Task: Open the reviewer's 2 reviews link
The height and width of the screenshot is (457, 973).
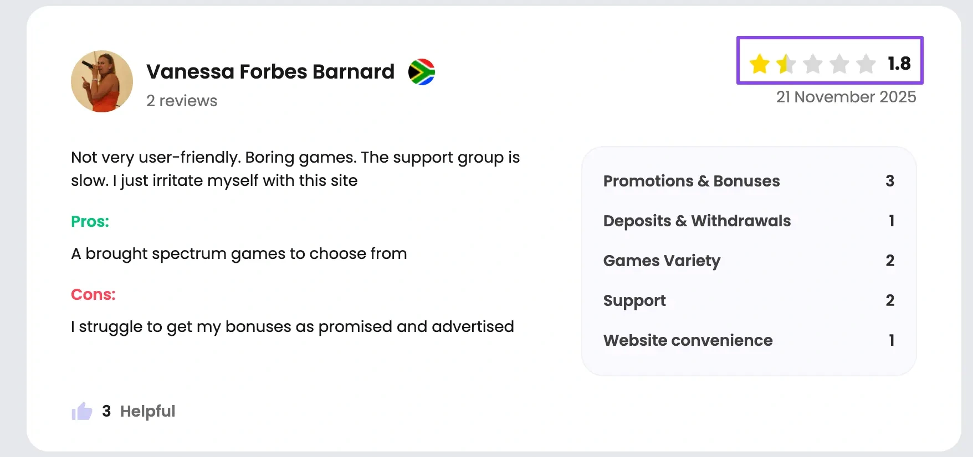Action: pyautogui.click(x=182, y=101)
